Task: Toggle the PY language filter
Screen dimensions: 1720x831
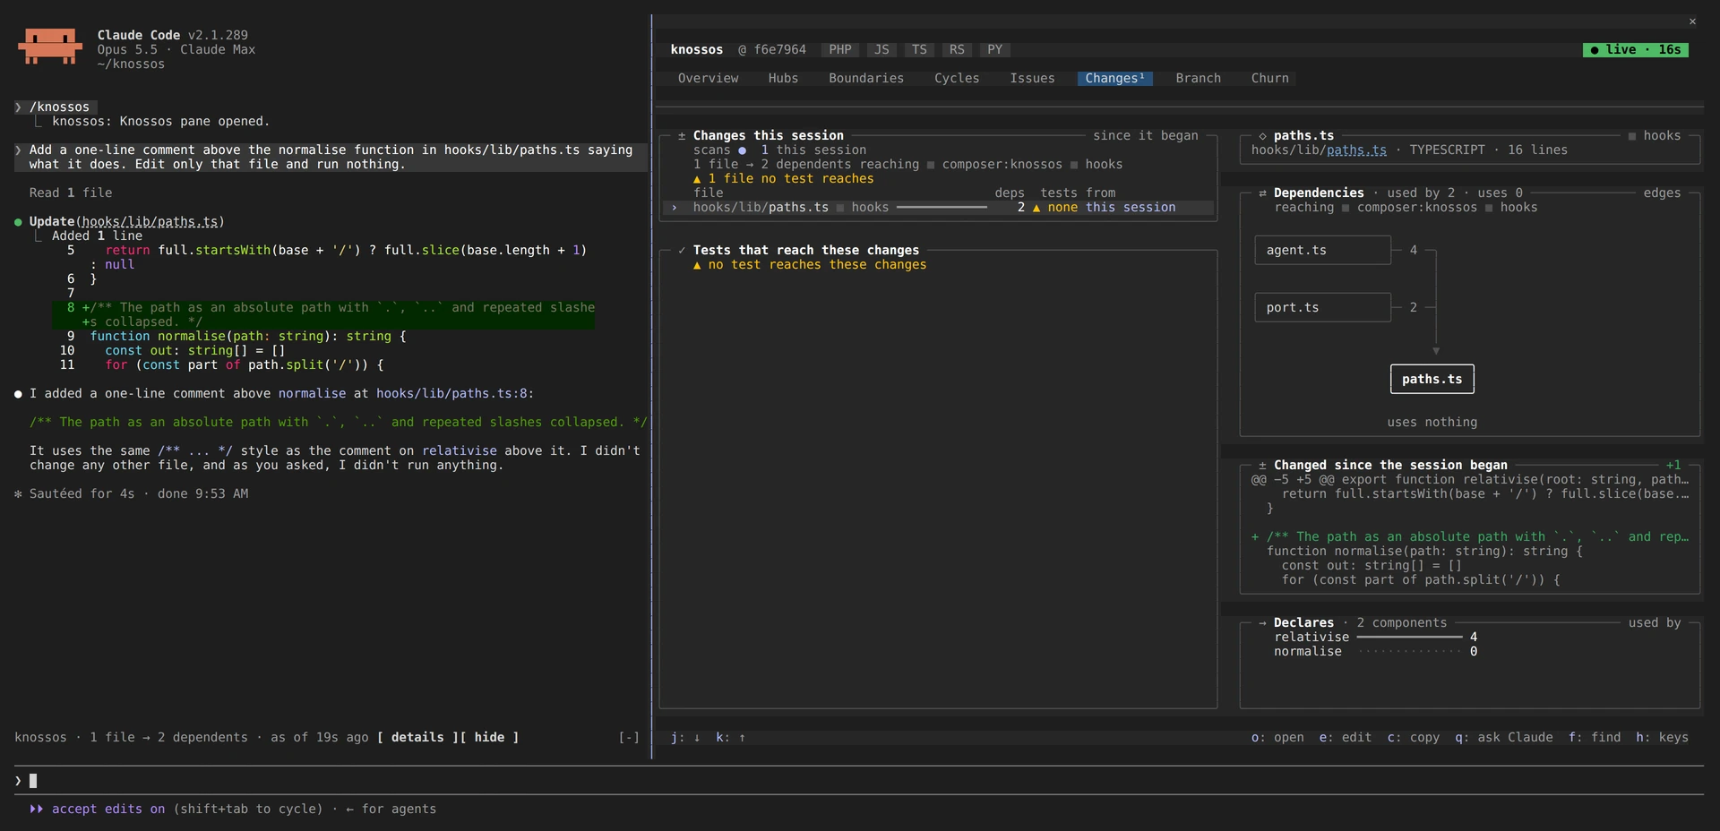Action: [994, 50]
